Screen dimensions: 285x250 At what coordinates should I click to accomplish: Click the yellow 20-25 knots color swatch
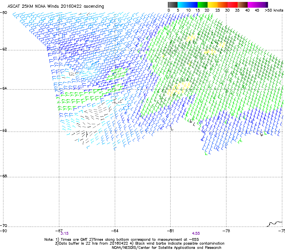213,5
